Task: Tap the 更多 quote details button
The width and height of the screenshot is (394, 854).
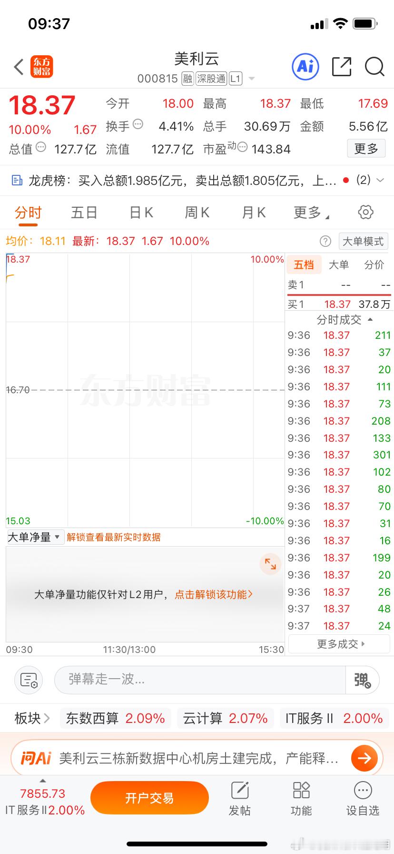Action: coord(366,149)
